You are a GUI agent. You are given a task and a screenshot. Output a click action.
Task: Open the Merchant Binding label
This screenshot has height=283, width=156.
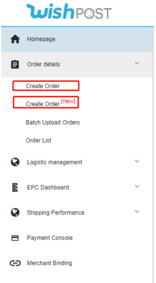pos(49,263)
